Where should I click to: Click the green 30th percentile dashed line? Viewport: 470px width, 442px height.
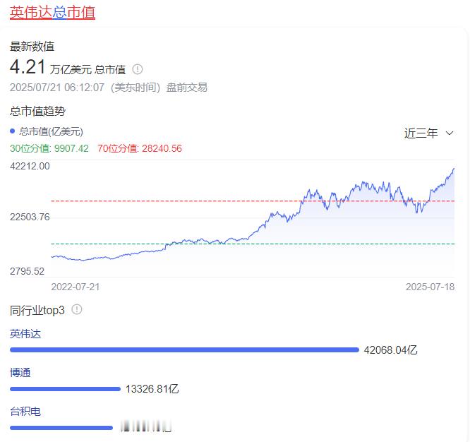pyautogui.click(x=253, y=244)
